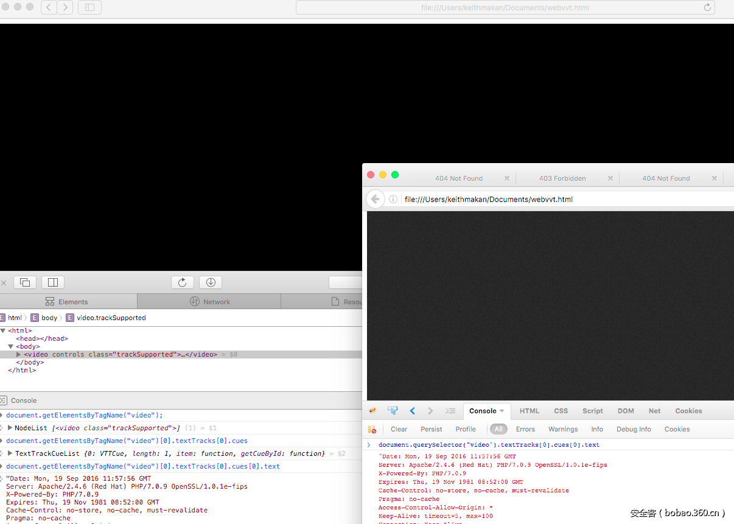Select the All filter in Firebug
734x524 pixels.
click(498, 429)
